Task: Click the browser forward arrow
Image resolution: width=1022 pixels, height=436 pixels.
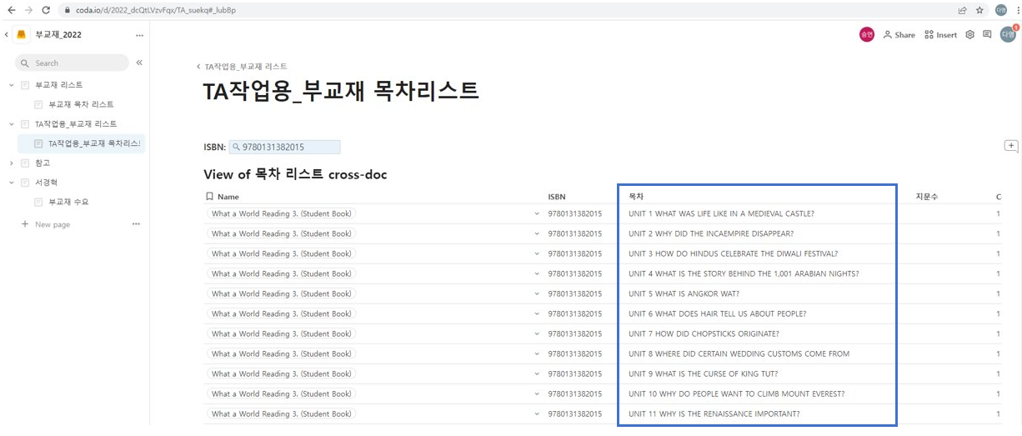Action: click(x=28, y=10)
